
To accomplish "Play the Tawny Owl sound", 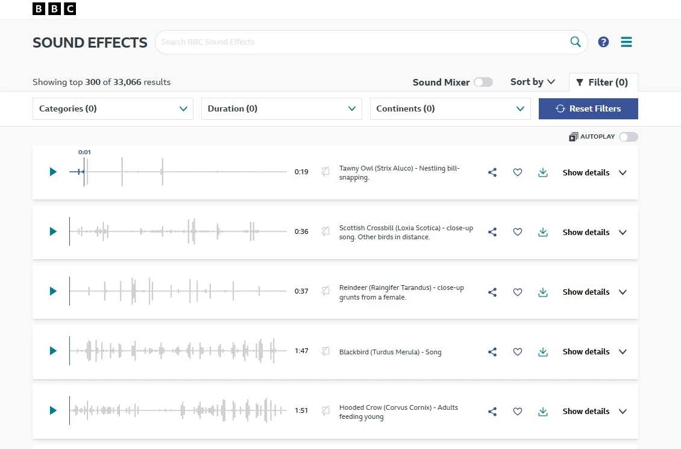I will click(53, 172).
